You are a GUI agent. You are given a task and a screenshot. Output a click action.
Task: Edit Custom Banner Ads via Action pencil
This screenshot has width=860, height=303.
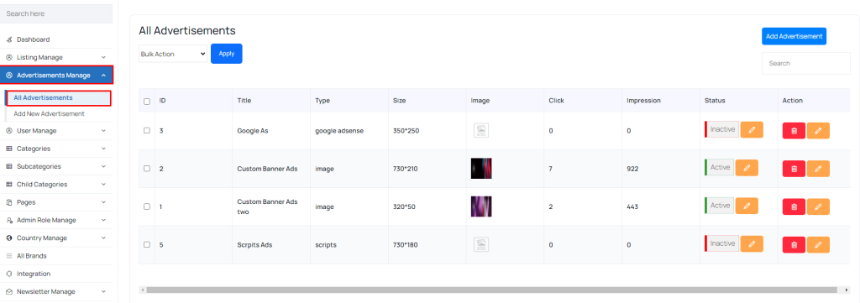pyautogui.click(x=818, y=169)
